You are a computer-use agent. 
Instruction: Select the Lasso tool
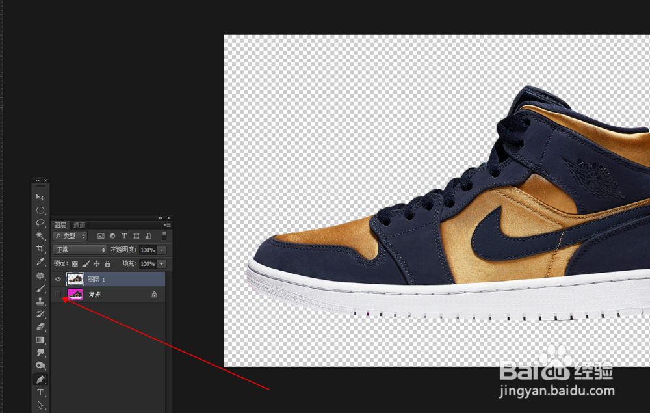pyautogui.click(x=40, y=223)
